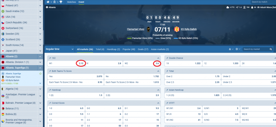This screenshot has width=276, height=127.
Task: Pin the Correct Score market
Action: [50, 103]
